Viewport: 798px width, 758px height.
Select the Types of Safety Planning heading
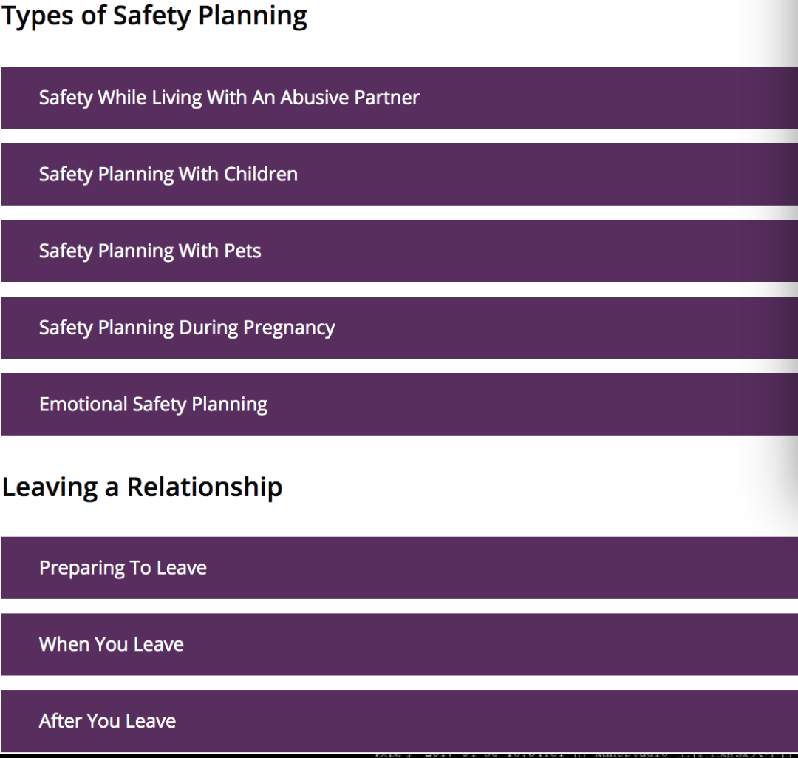(x=154, y=16)
